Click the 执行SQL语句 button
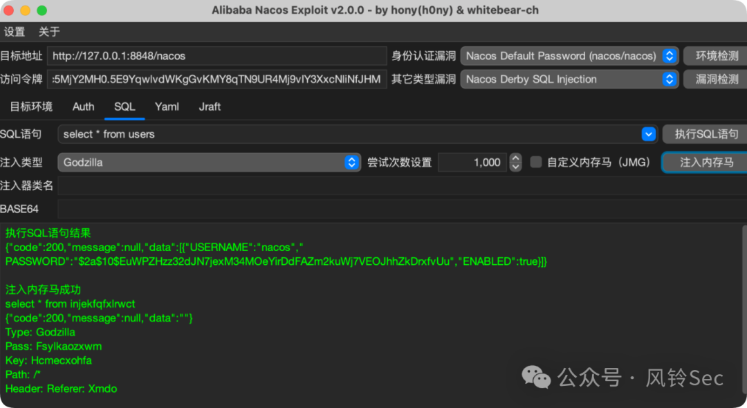Screen dimensions: 747x408 [706, 134]
